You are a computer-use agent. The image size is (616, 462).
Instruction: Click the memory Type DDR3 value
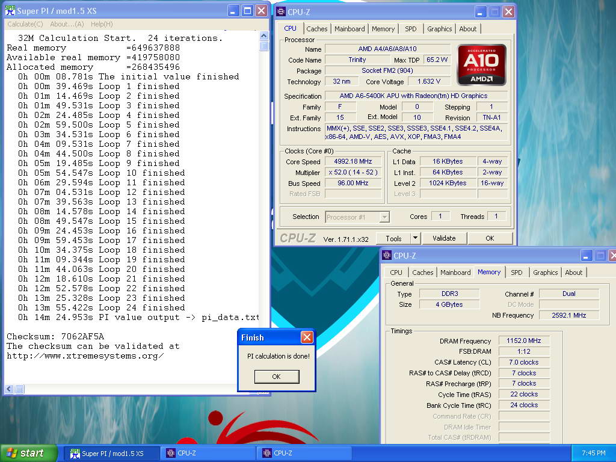pyautogui.click(x=449, y=294)
